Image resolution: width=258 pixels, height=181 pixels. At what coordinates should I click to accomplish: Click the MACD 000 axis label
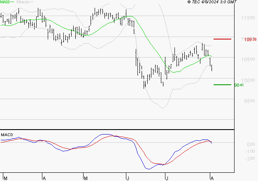251,144
